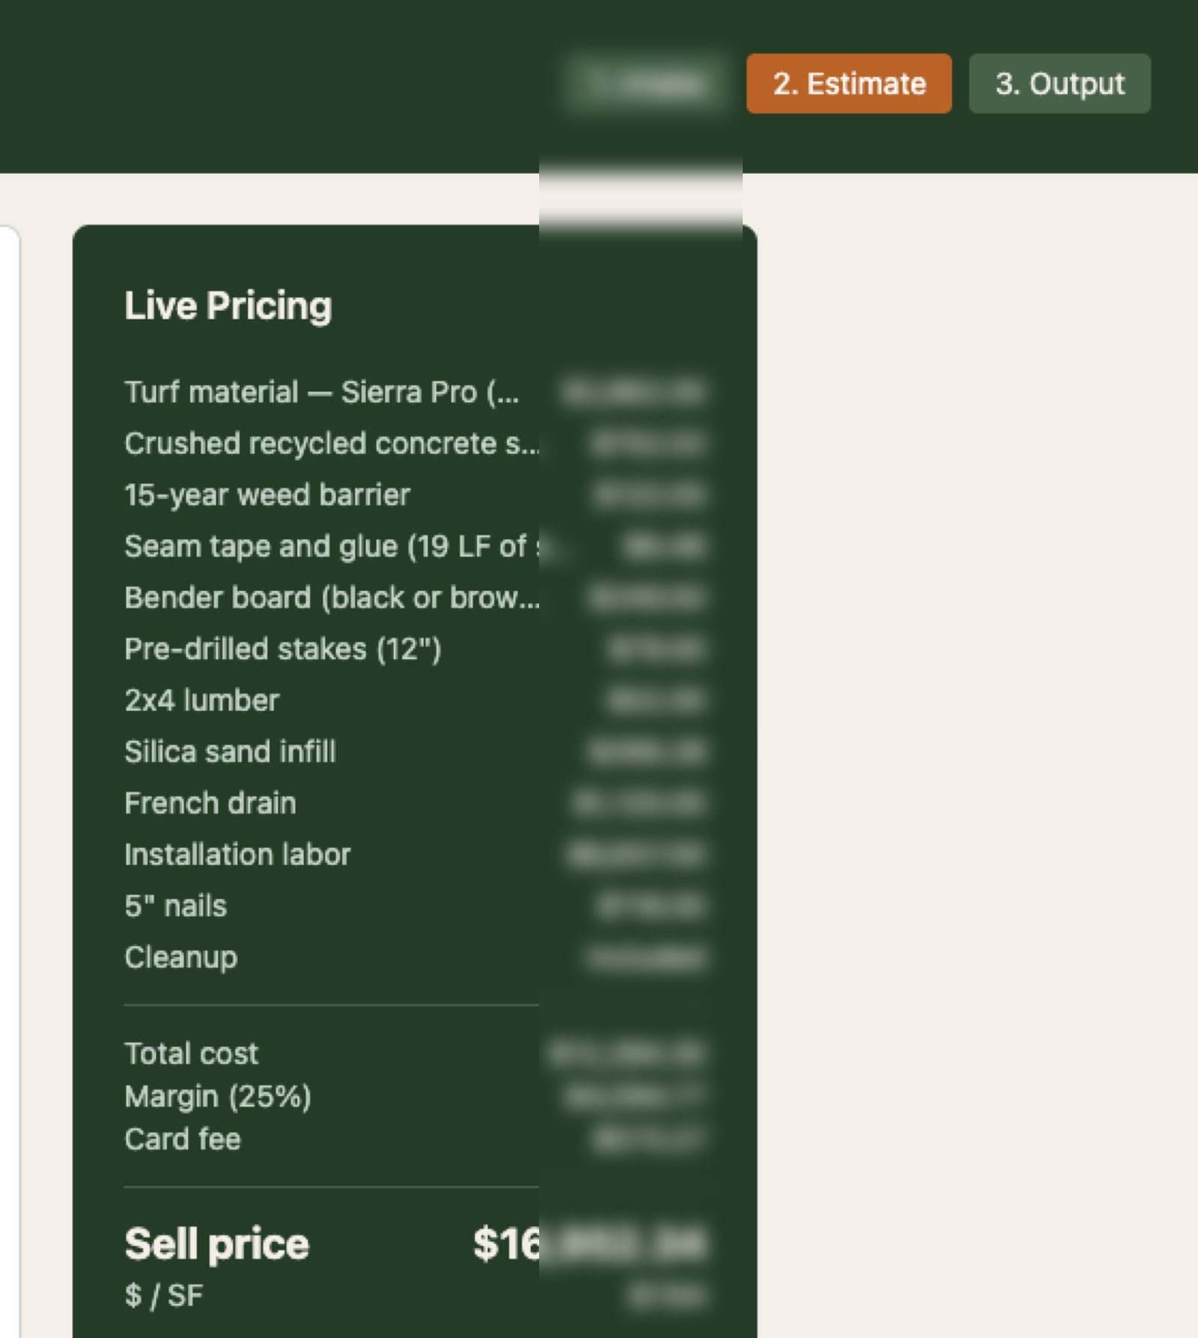Select the Installation labor row

[x=238, y=854]
